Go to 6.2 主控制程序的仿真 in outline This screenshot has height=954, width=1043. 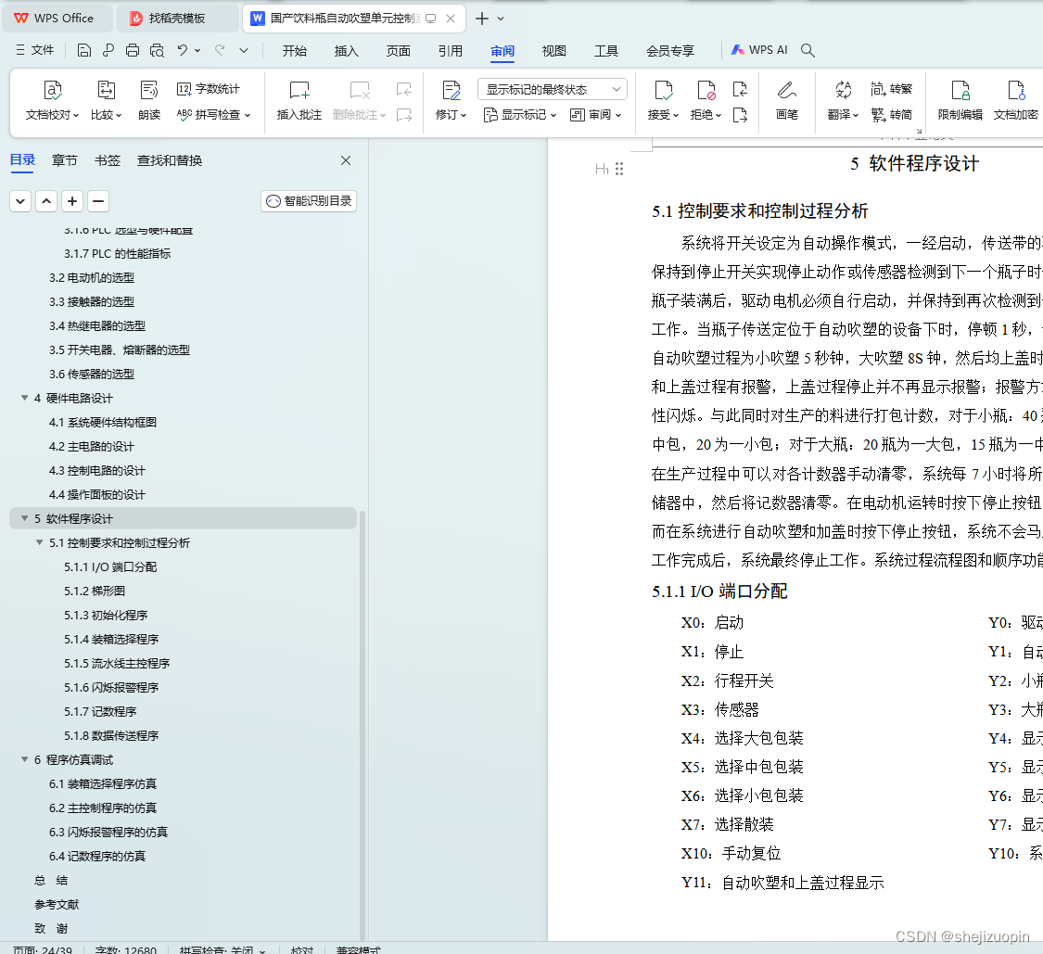(x=102, y=808)
